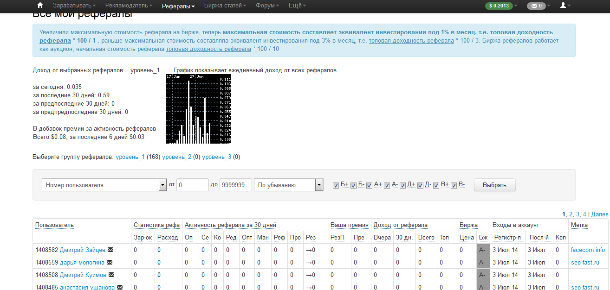This screenshot has height=290, width=610.
Task: Toggle the В- checkbox
Action: 454,185
